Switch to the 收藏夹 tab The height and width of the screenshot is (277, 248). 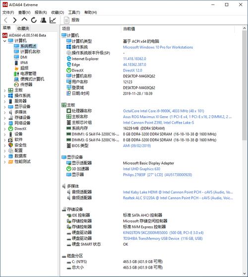(23, 28)
